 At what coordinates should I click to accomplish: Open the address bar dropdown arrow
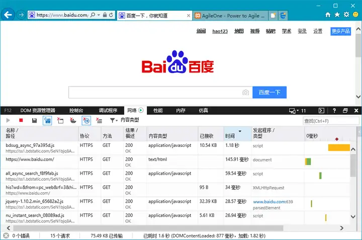[99, 15]
